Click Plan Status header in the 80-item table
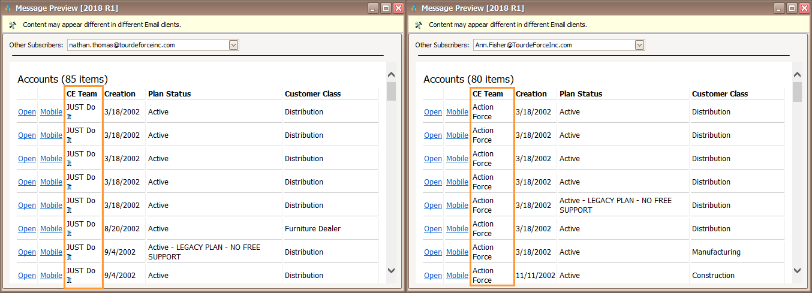Image resolution: width=812 pixels, height=293 pixels. [x=581, y=93]
